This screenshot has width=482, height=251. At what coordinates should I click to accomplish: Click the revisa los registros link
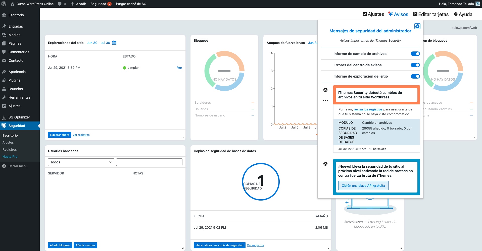[368, 109]
